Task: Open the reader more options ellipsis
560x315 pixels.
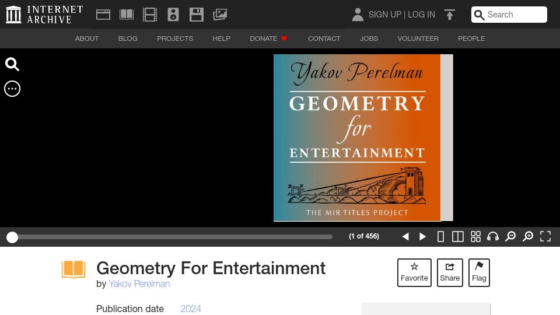Action: (x=12, y=89)
